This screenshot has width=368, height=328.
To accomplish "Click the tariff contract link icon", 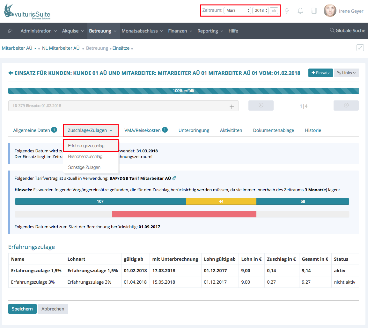I will tap(174, 178).
